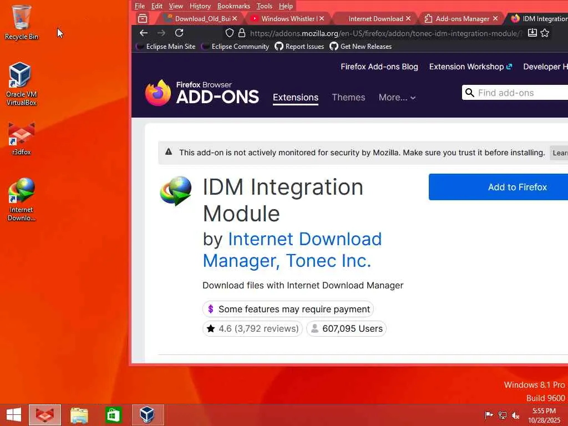Open the Get New Releases bookmark

tap(361, 47)
